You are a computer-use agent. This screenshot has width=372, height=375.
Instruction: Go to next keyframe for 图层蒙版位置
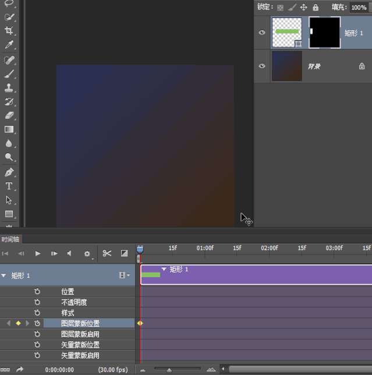(x=27, y=323)
